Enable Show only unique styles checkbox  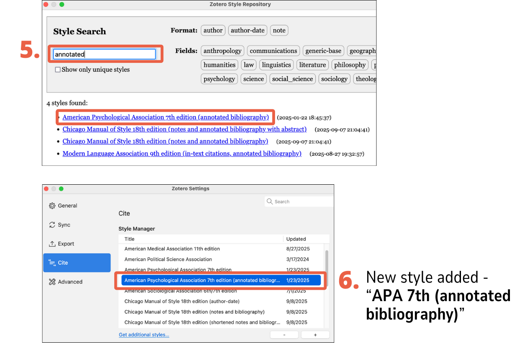tap(58, 70)
